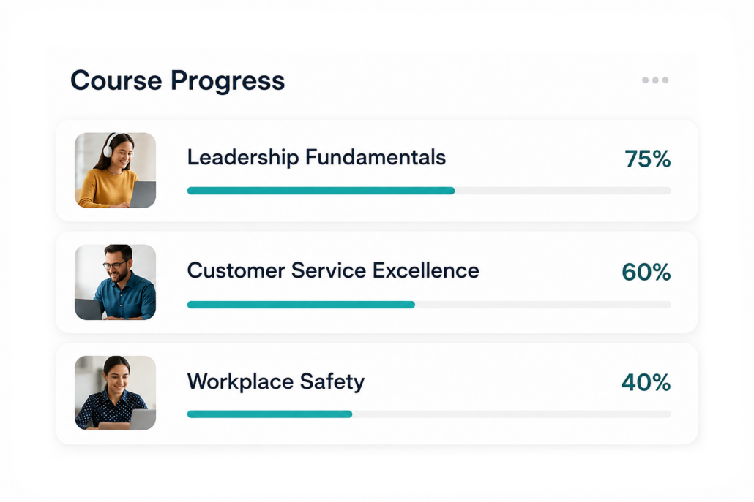The width and height of the screenshot is (754, 502).
Task: Click the Leadership Fundamentals progress bar
Action: point(429,191)
